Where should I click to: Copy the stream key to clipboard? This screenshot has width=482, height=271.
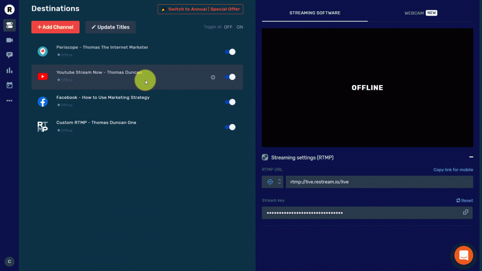pyautogui.click(x=465, y=213)
